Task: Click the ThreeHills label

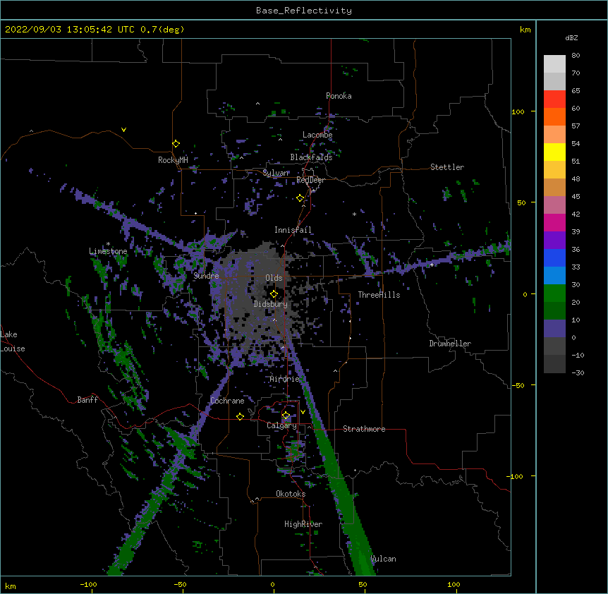Action: pyautogui.click(x=379, y=295)
